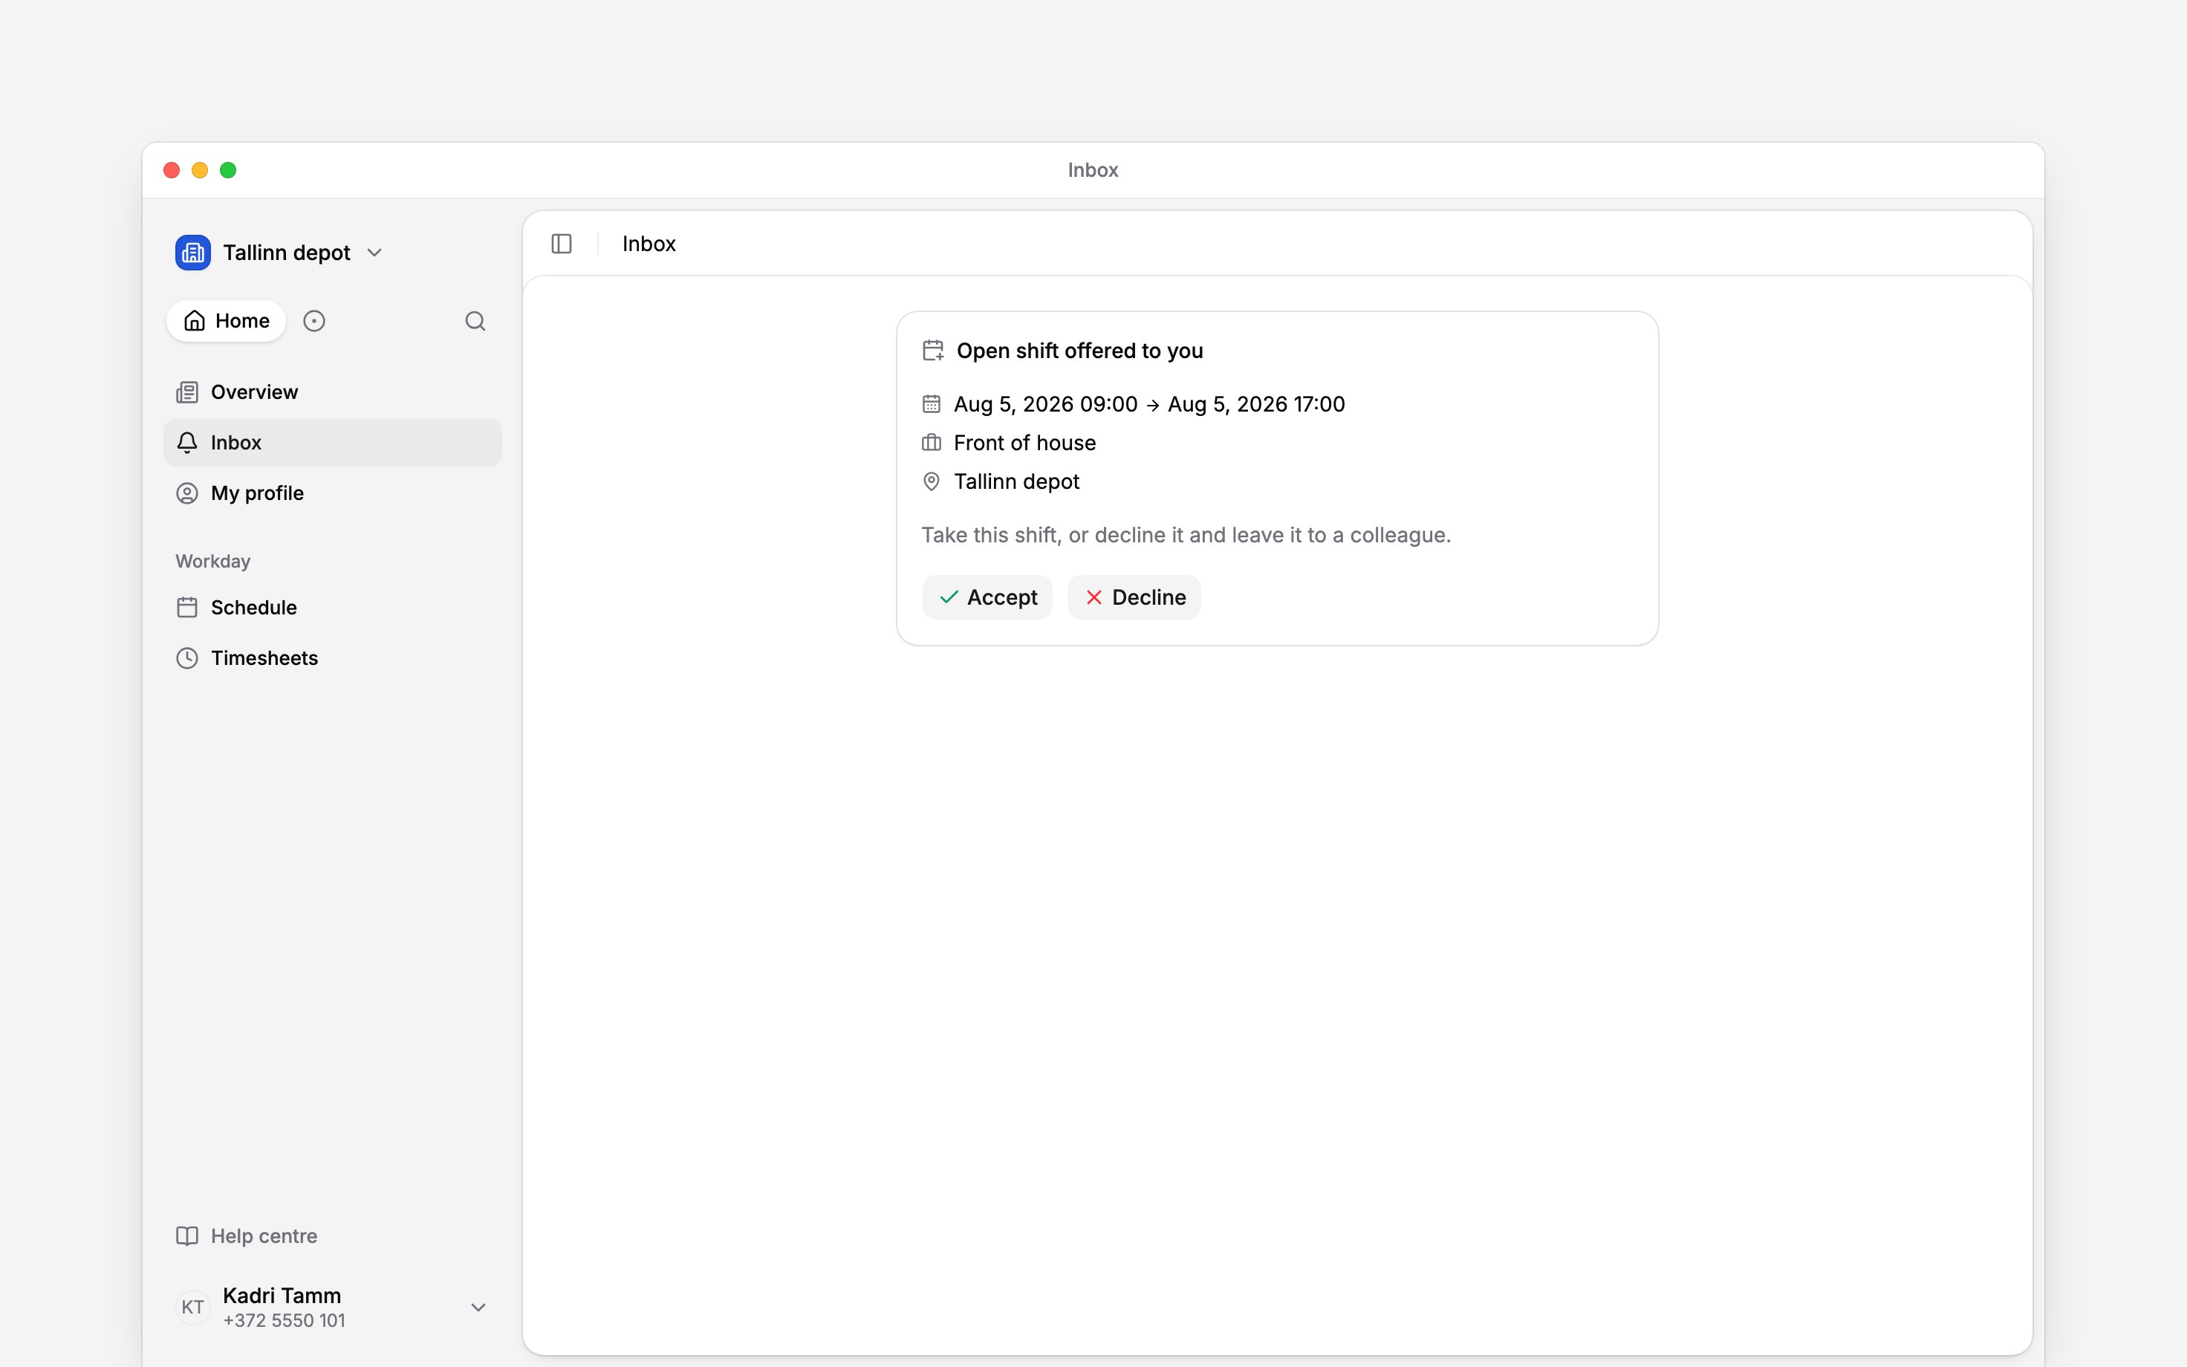Open Timesheets in the sidebar
This screenshot has height=1367, width=2187.
point(333,658)
